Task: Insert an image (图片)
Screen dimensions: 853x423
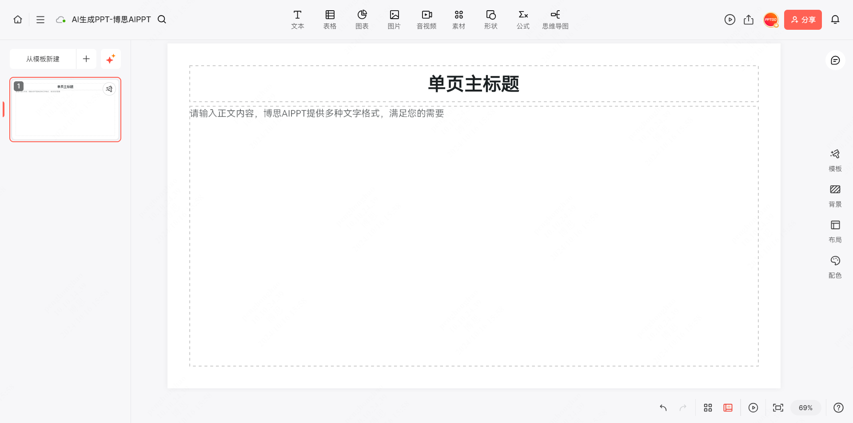Action: (x=394, y=20)
